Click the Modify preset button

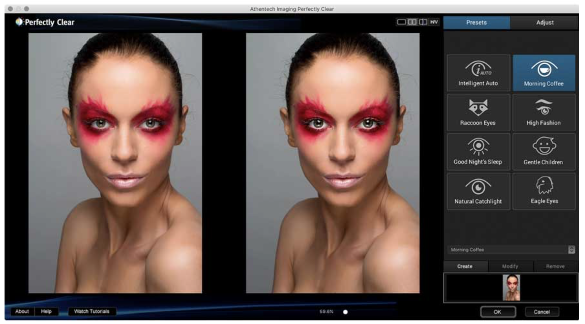coord(510,266)
